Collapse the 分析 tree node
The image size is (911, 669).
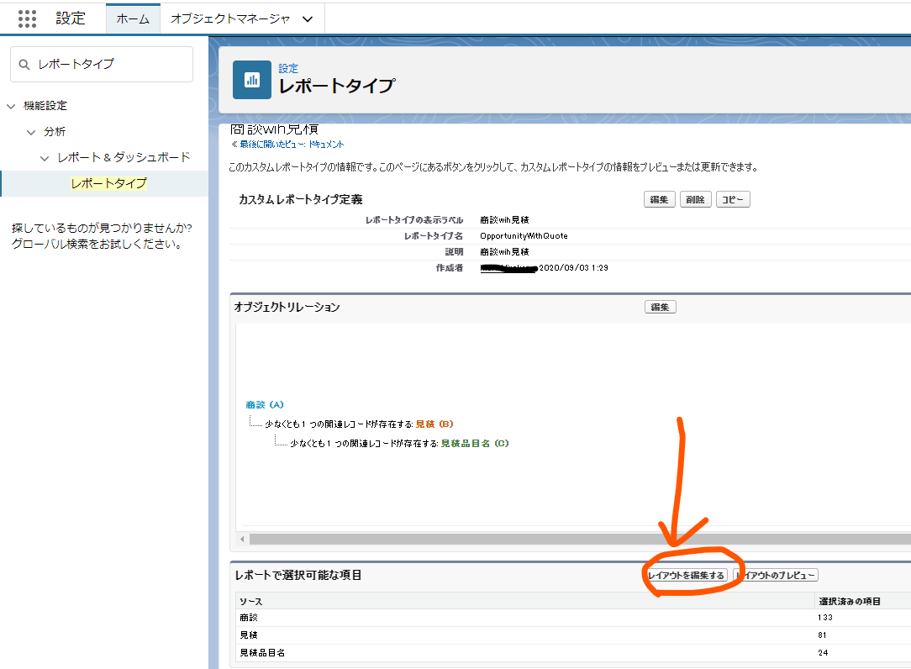tap(31, 132)
